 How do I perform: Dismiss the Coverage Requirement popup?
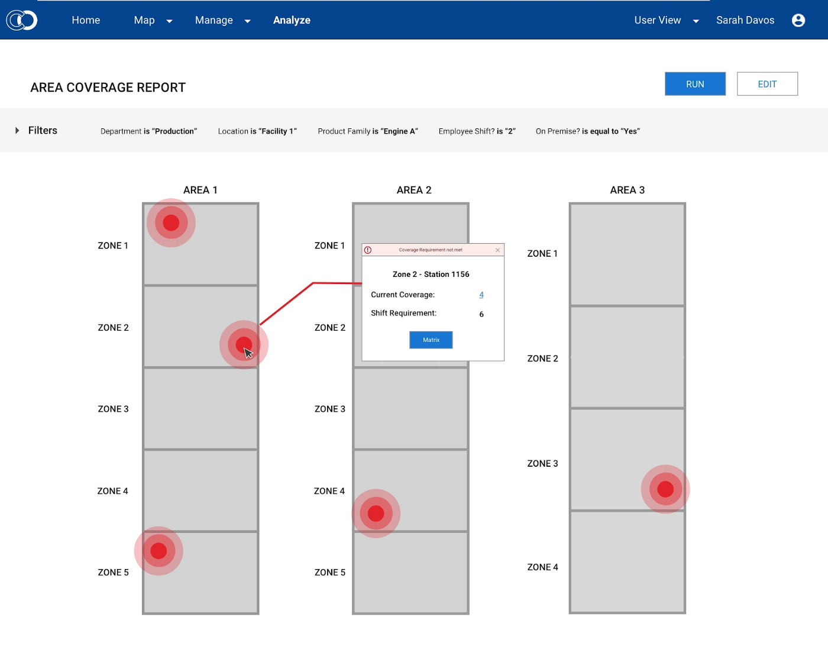[x=497, y=250]
